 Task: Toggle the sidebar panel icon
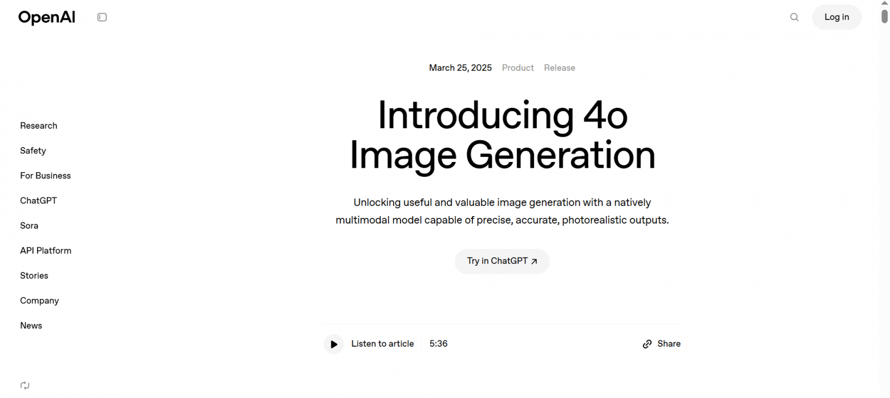point(102,17)
